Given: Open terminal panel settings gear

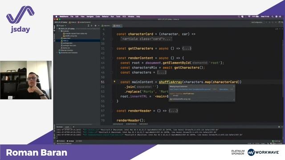Looking at the screenshot, I should tap(279, 127).
